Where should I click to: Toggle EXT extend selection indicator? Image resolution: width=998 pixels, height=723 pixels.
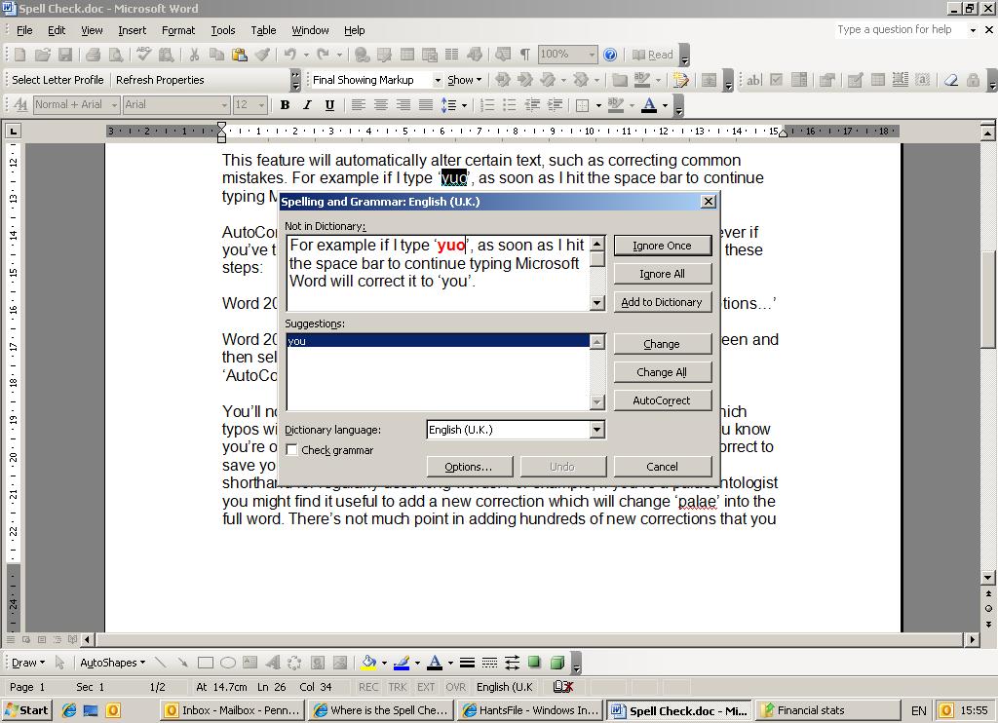[426, 687]
